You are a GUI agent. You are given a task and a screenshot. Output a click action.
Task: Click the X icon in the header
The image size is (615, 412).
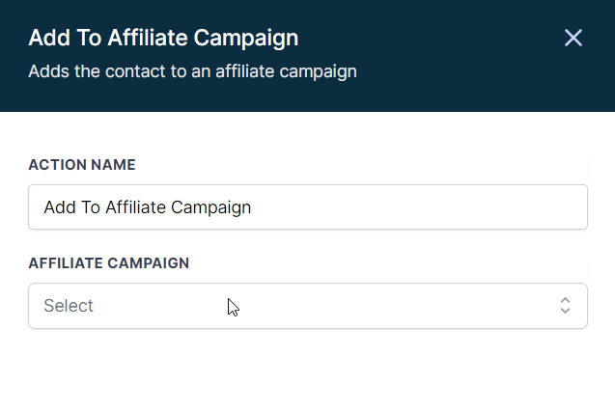(x=573, y=38)
